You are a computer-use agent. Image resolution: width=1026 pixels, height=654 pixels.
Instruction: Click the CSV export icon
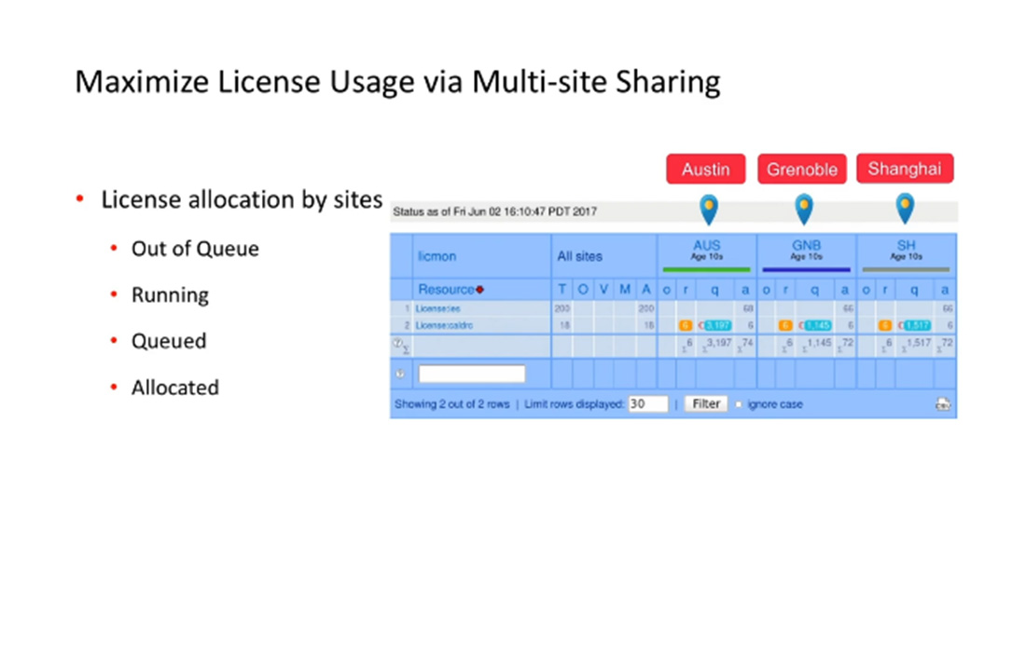(x=942, y=404)
